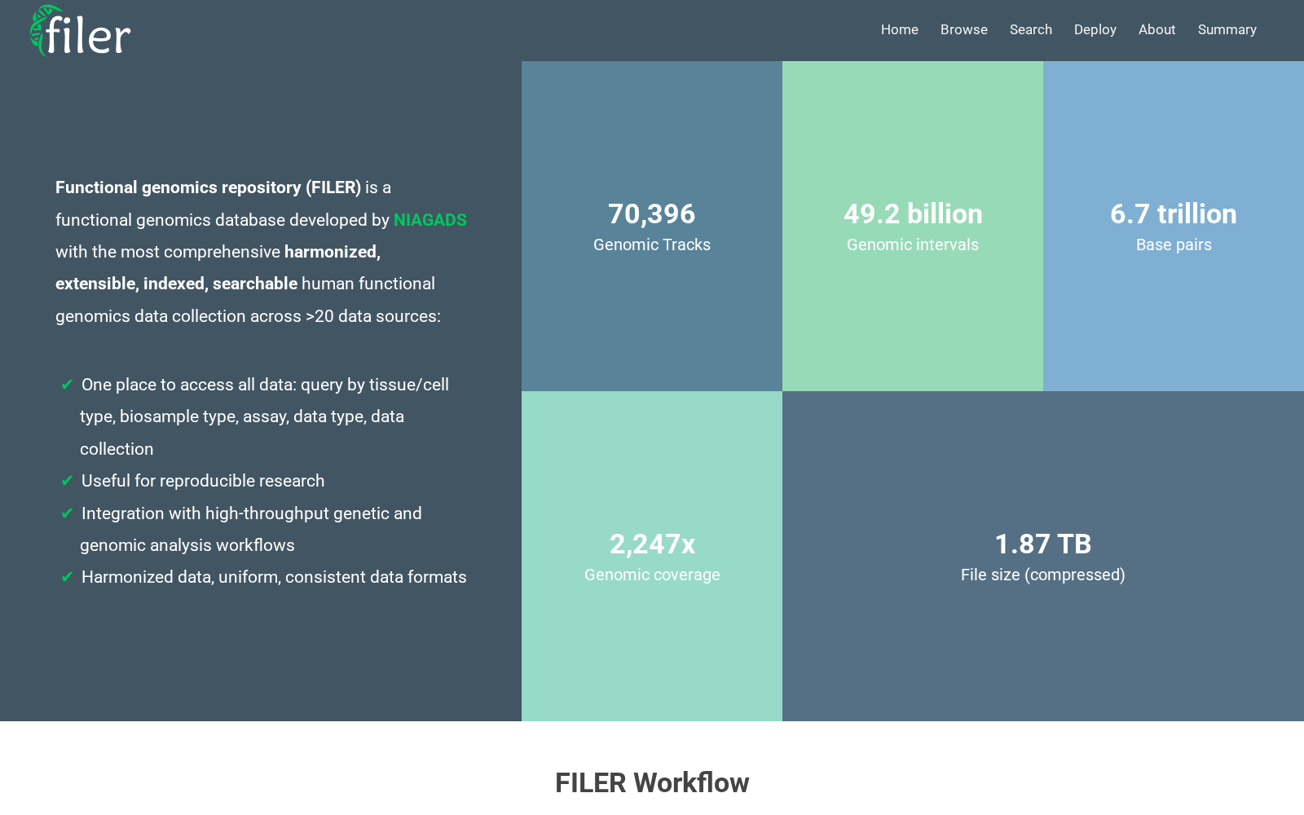Screen dimensions: 1304x815
Task: Select the 49.2 billion Genomic intervals tile
Action: (x=913, y=227)
